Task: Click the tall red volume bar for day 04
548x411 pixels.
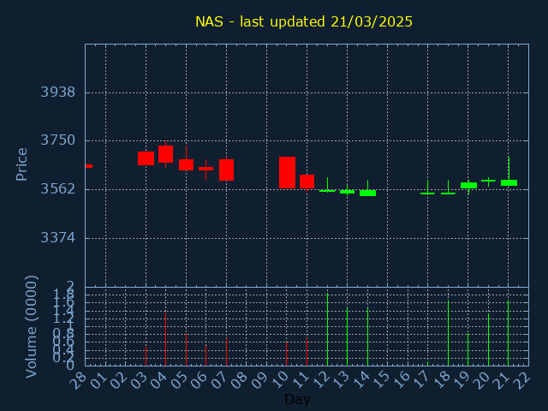Action: click(x=165, y=339)
